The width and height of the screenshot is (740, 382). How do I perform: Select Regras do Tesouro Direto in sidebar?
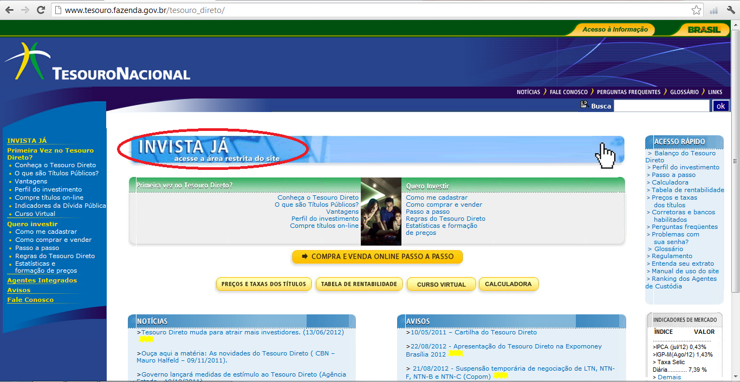[55, 256]
